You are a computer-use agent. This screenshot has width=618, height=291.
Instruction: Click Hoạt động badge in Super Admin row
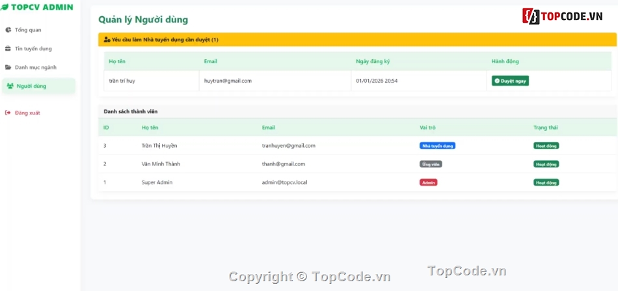546,182
